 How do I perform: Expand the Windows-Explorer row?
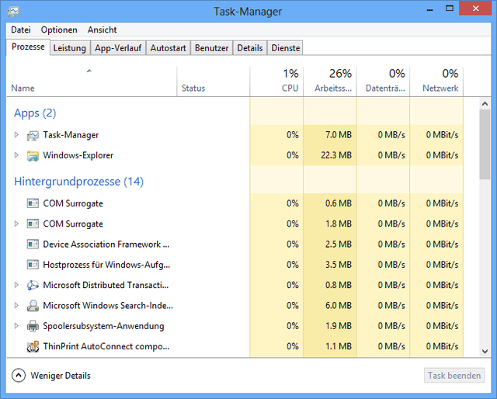[x=16, y=155]
